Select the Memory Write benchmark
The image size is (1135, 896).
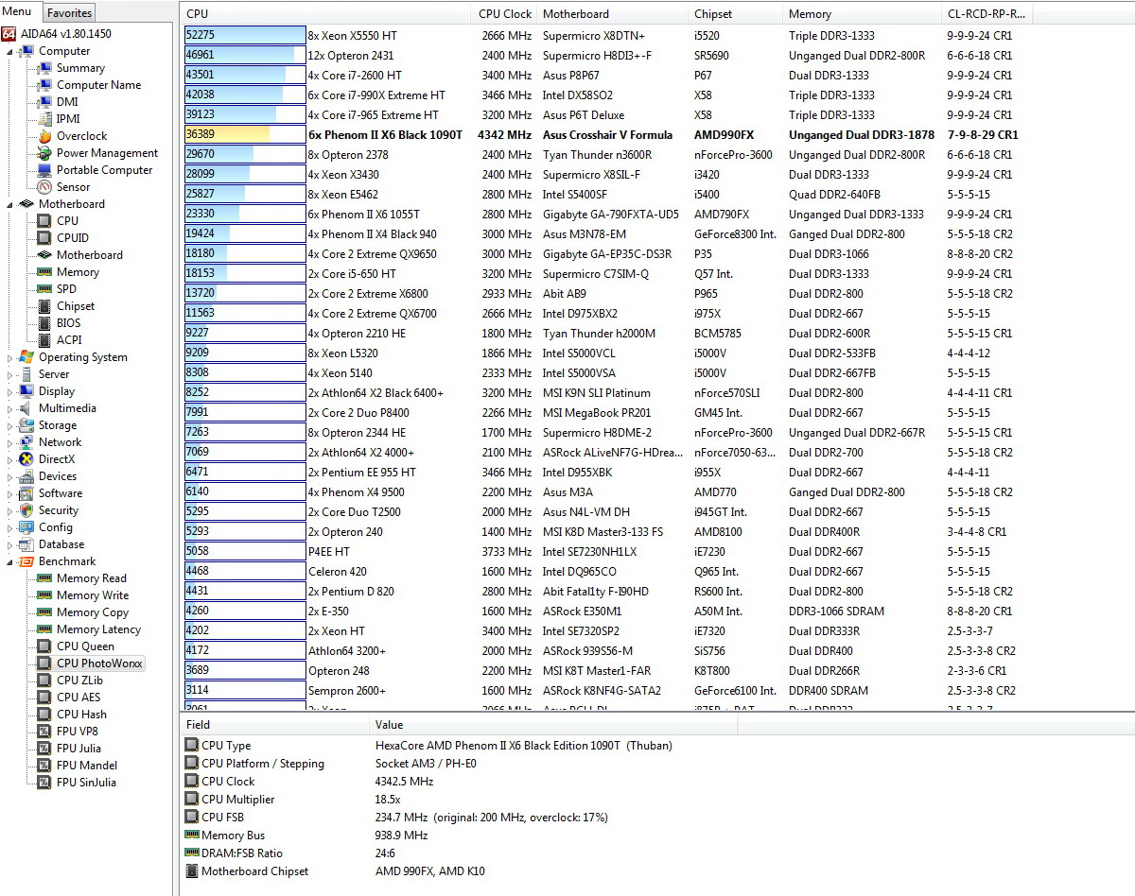(93, 595)
